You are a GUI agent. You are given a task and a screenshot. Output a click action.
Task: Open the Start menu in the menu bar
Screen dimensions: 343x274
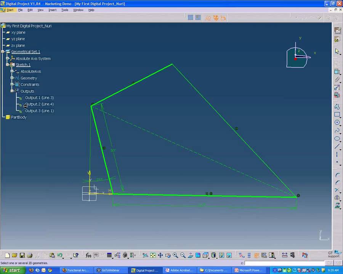(x=10, y=10)
